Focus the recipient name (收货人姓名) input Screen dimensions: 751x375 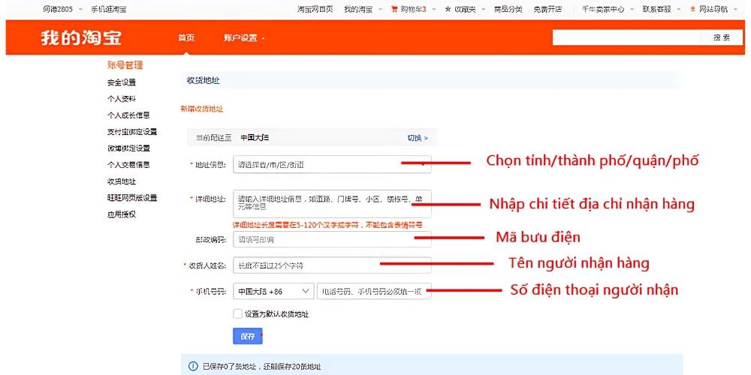(332, 265)
